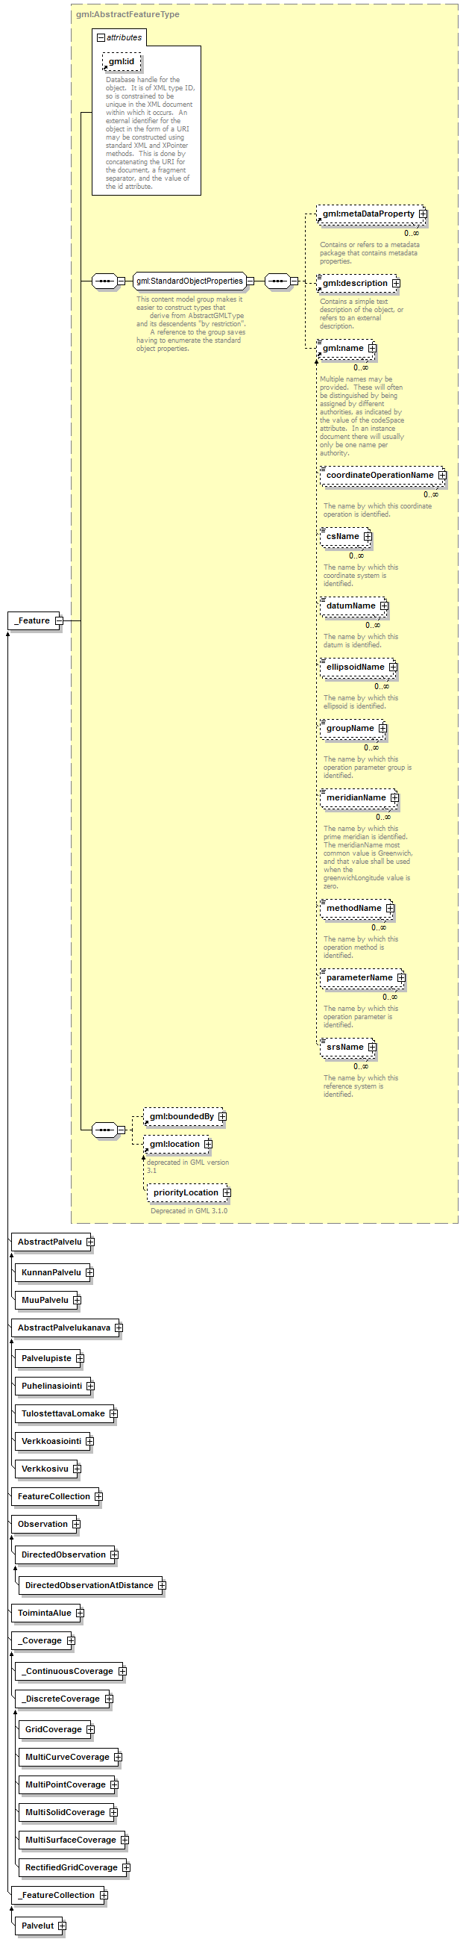Expand the coordinateOperationName element
Image resolution: width=466 pixels, height=1942 pixels.
[442, 476]
